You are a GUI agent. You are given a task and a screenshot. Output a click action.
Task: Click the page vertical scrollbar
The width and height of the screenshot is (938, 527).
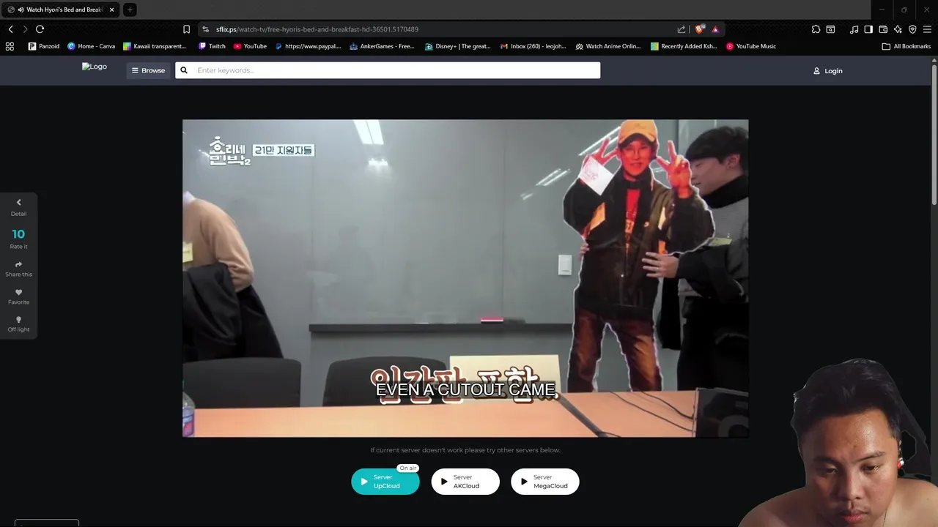tap(934, 135)
